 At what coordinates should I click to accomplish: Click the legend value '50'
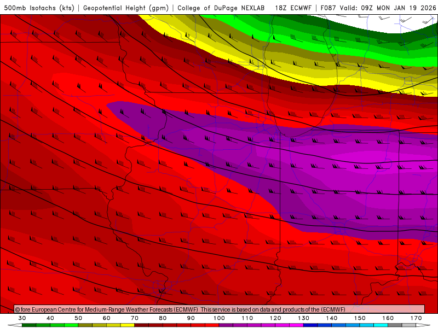pos(78,318)
